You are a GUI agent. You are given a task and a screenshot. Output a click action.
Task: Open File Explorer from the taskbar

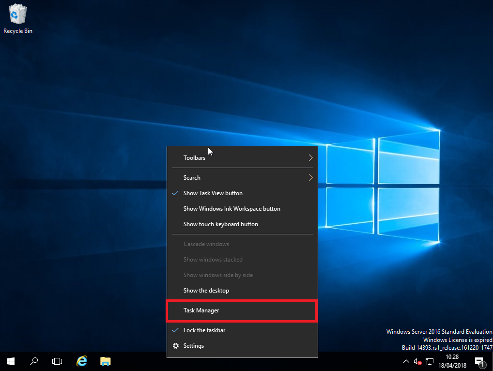coord(105,361)
